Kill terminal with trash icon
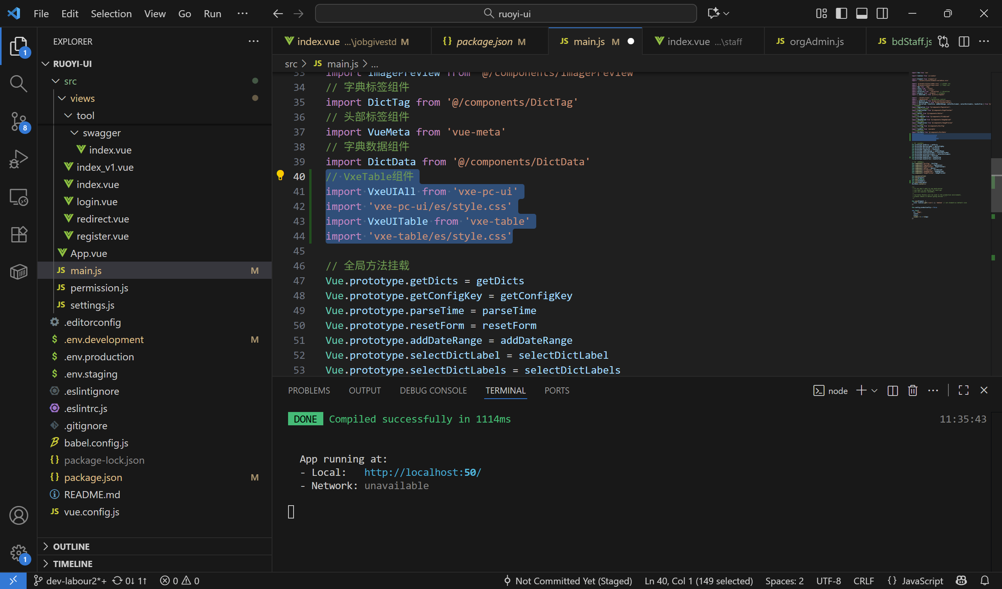The height and width of the screenshot is (589, 1002). coord(912,390)
